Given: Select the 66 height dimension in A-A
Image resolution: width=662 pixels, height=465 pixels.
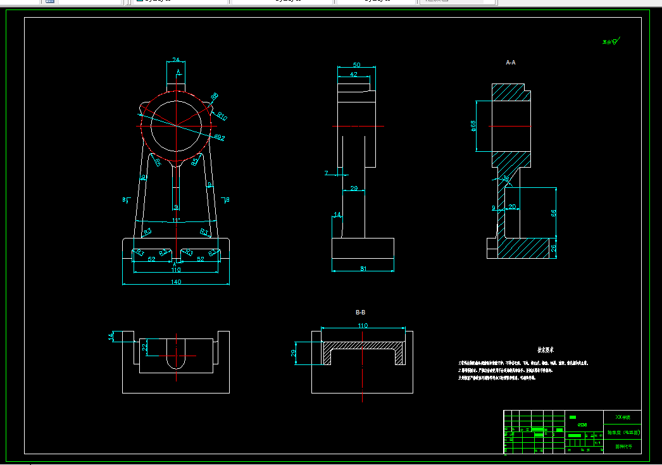Looking at the screenshot, I should coord(554,213).
